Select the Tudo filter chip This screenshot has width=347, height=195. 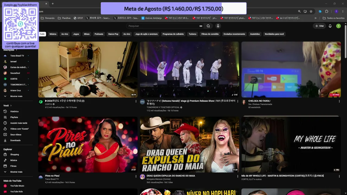click(42, 34)
